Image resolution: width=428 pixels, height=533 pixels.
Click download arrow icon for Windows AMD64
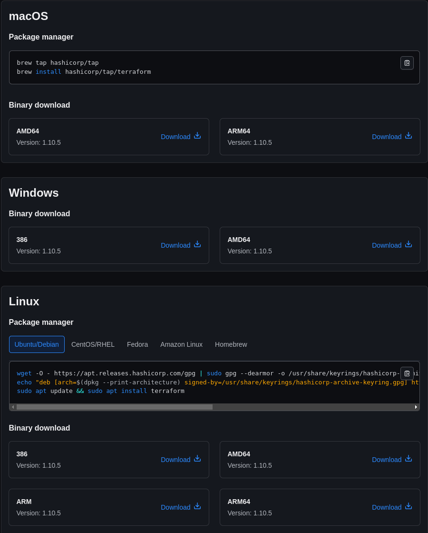[409, 244]
